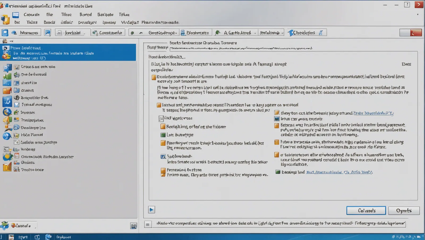Viewport: 425px width, 240px height.
Task: Click the blue screen icon beside the top menu row
Action: (16, 15)
